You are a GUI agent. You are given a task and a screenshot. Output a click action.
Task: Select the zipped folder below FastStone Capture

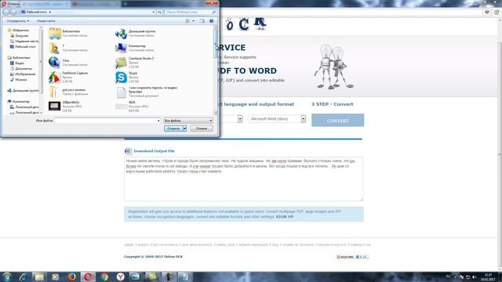point(68,92)
